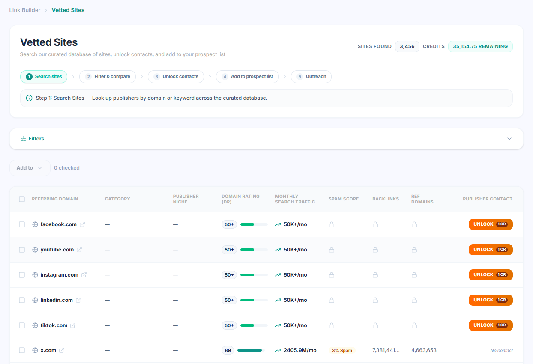Click instagram.com backlinks lock icon
533x364 pixels.
[x=375, y=275]
